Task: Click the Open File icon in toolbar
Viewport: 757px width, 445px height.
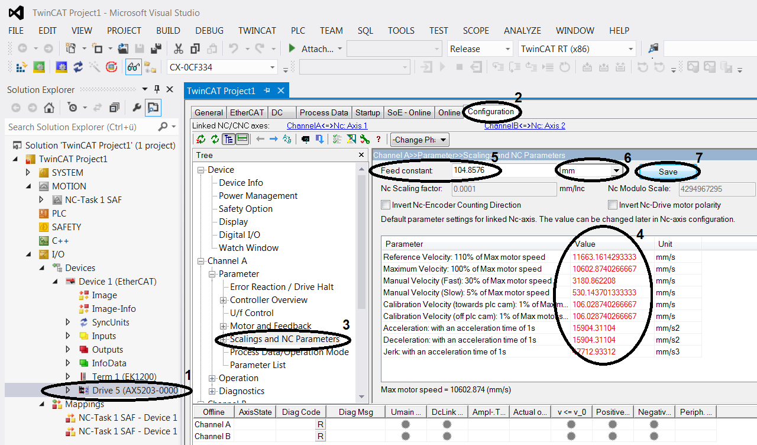Action: tap(124, 49)
